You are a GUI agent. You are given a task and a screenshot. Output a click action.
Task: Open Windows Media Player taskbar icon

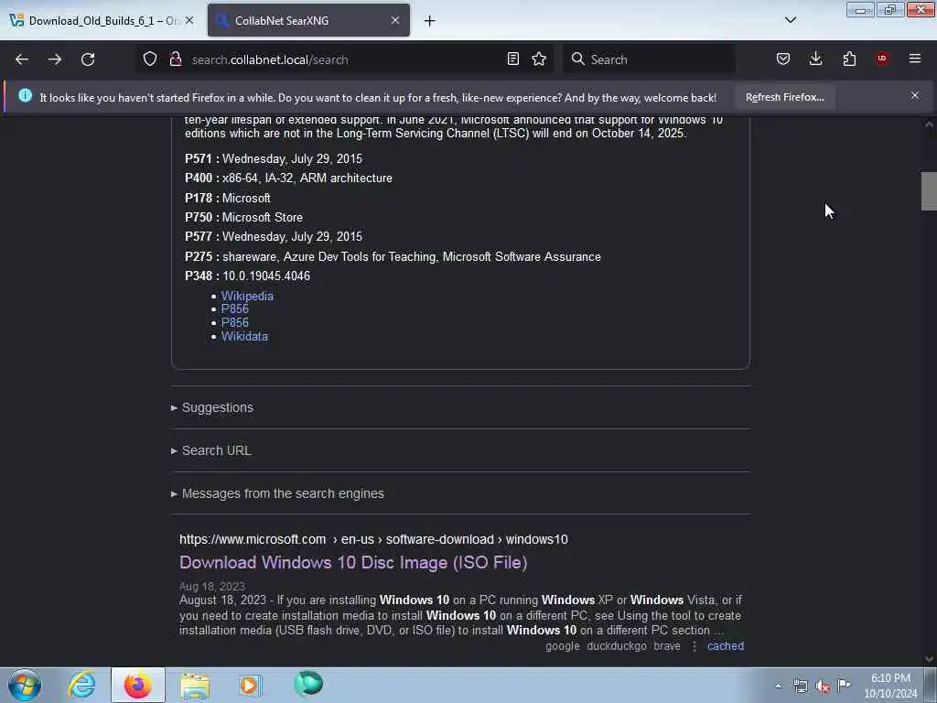250,685
